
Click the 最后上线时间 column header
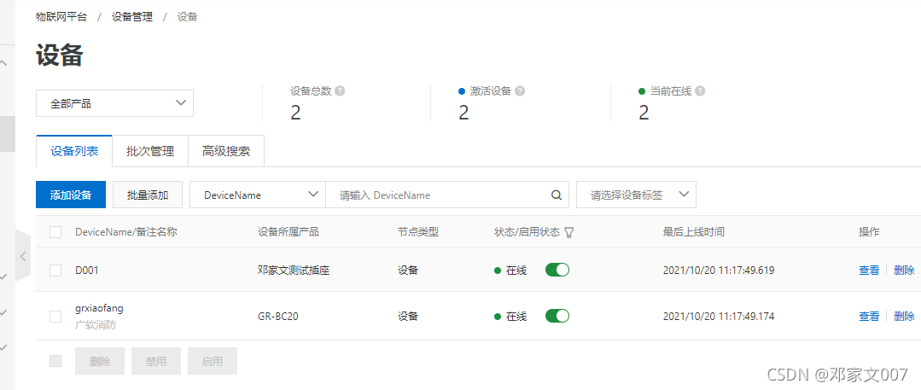point(694,232)
